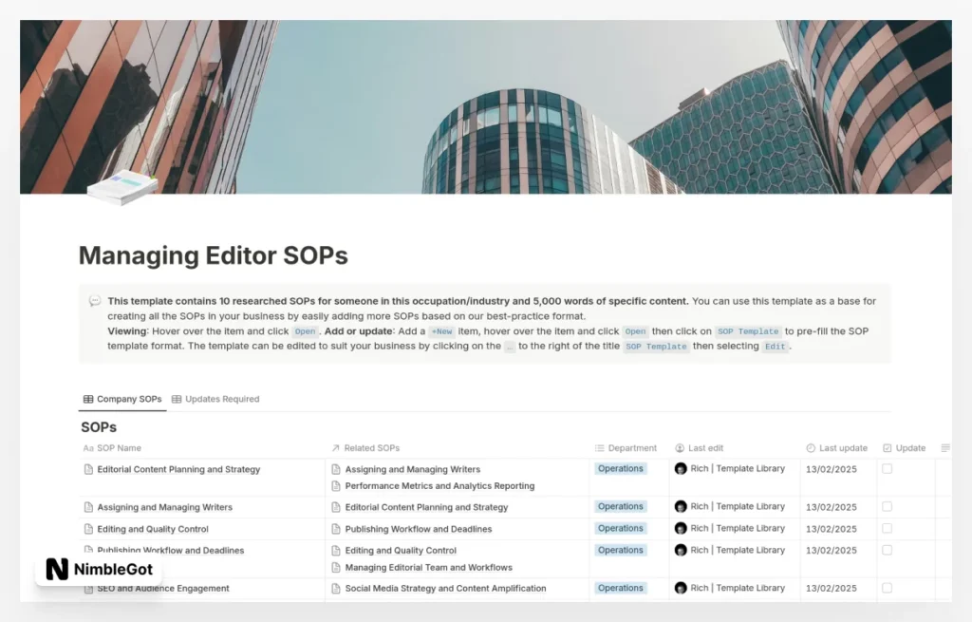
Task: Open the Department column header menu
Action: pos(628,447)
